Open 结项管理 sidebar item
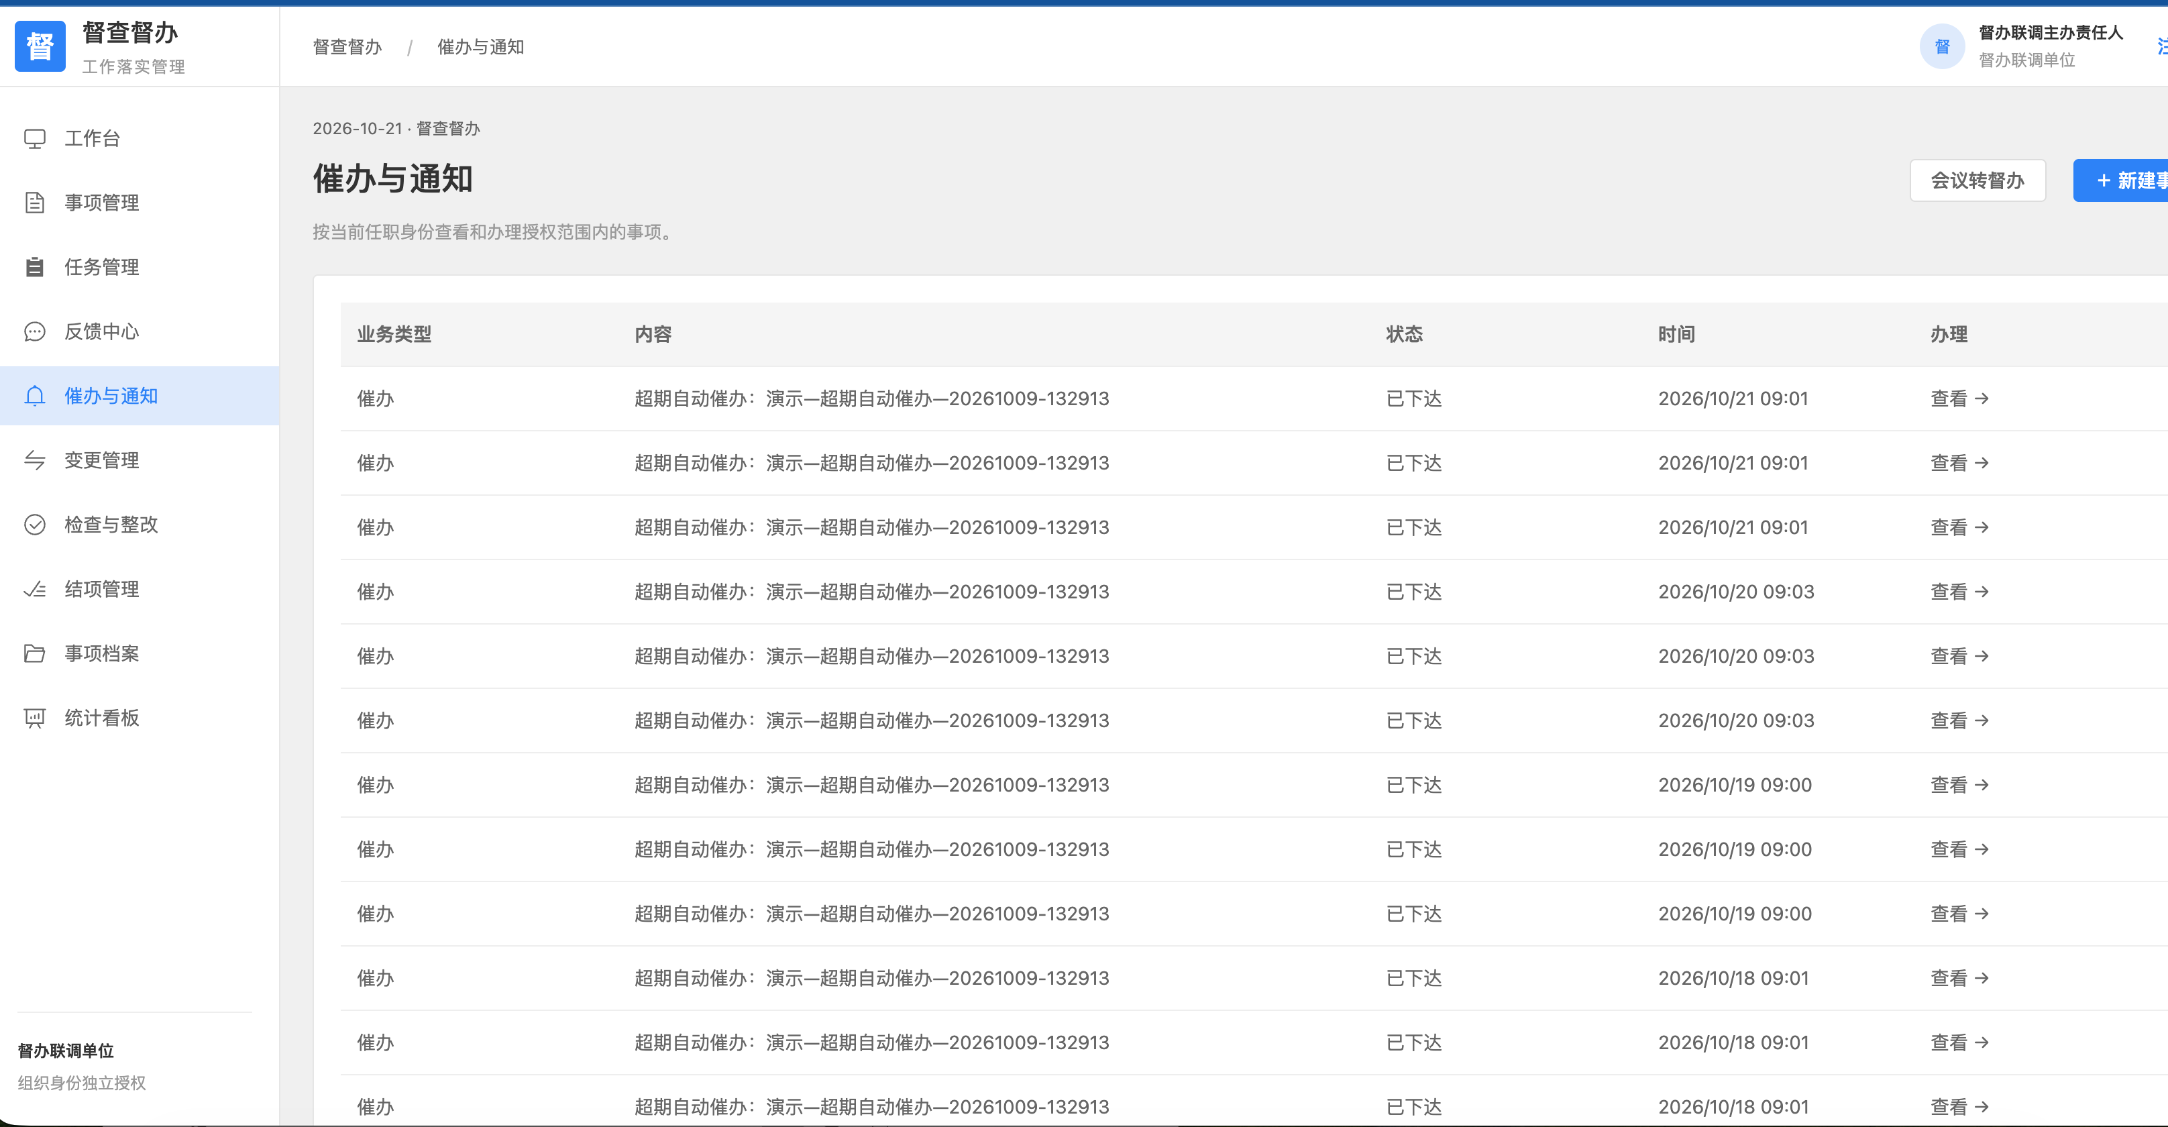The width and height of the screenshot is (2168, 1127). tap(140, 589)
